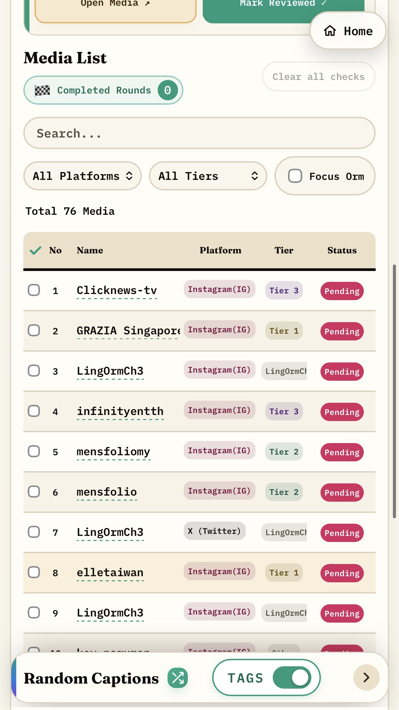Open the infinityentth media link

tap(120, 411)
